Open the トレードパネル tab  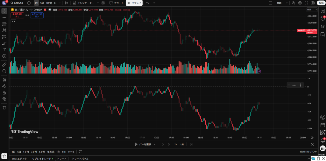coord(80,159)
